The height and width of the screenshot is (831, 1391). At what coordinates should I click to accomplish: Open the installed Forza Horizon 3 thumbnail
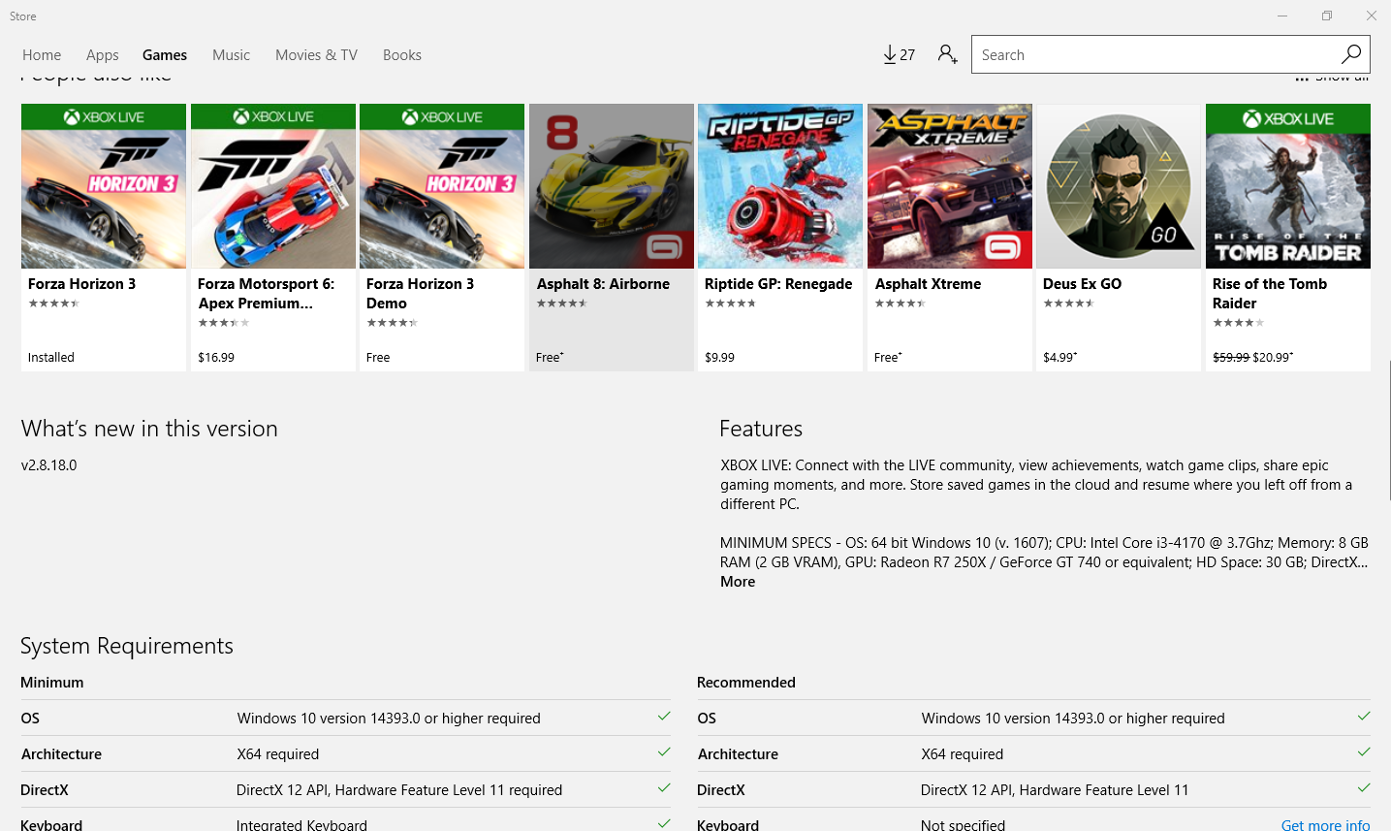(x=104, y=186)
